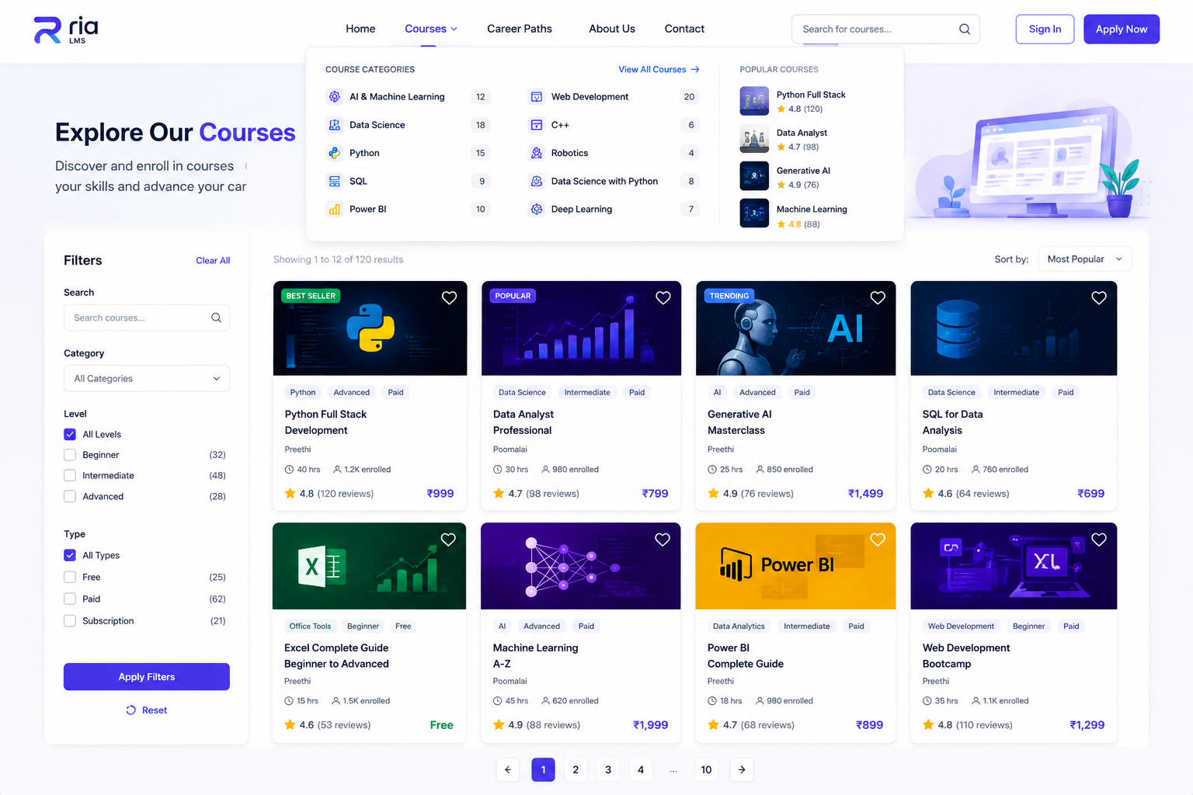
Task: Open the Web Development Bootcamp title
Action: tap(966, 655)
